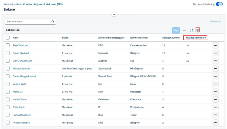Viewport: 227px width, 129px height.
Task: Open the table settings gear icon
Action: (x=197, y=30)
